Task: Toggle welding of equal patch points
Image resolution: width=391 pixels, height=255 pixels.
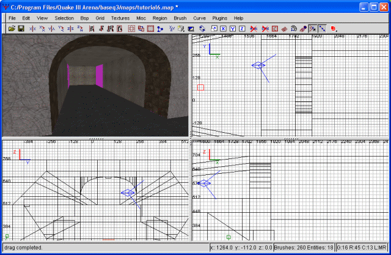Action: coord(313,29)
